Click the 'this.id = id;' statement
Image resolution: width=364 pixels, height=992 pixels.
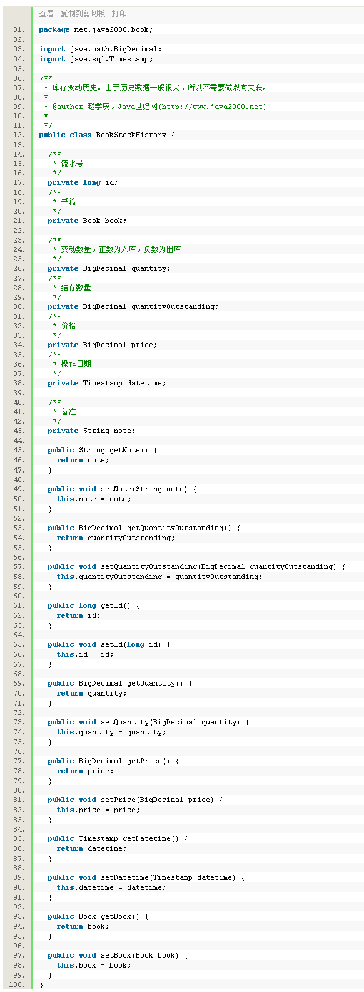click(85, 654)
